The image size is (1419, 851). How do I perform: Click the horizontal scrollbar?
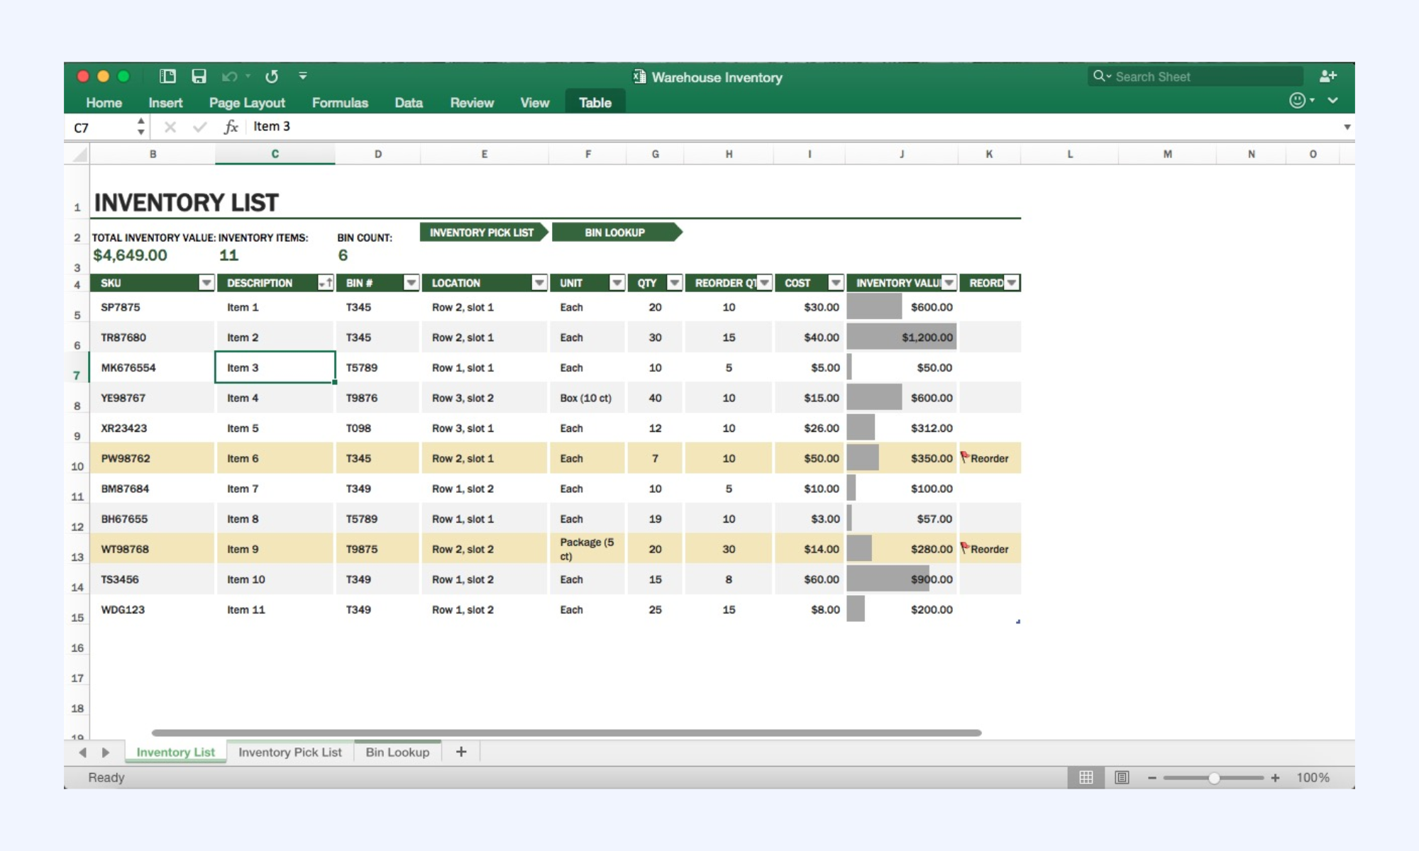566,733
